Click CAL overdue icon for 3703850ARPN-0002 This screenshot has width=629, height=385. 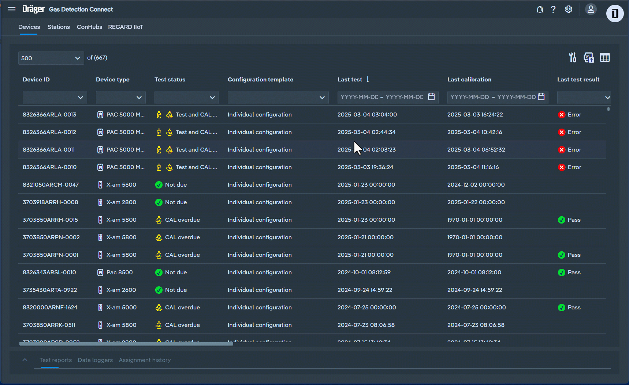pyautogui.click(x=159, y=237)
